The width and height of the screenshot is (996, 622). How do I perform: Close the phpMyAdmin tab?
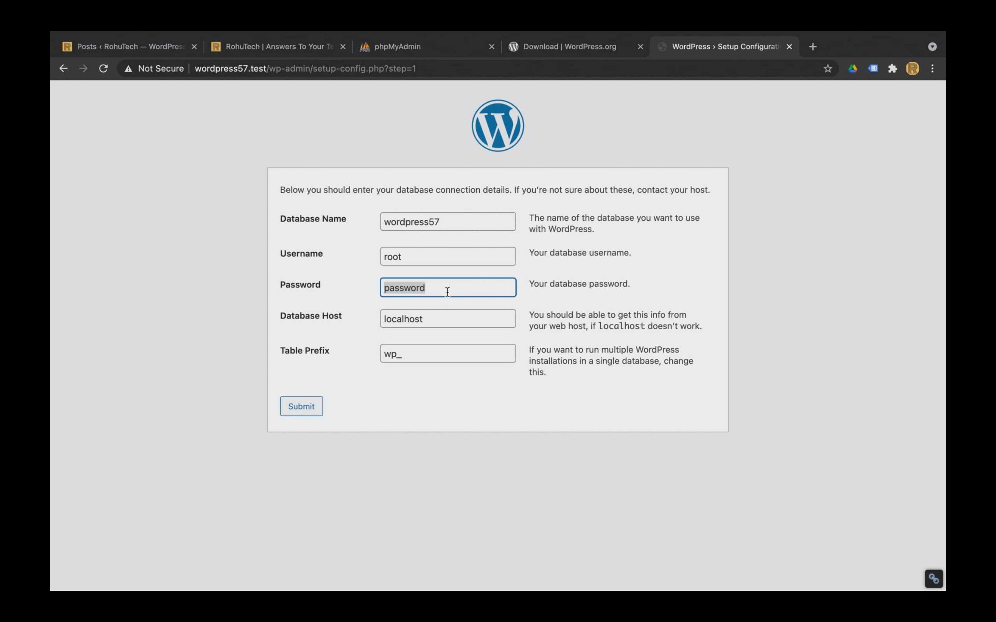[491, 47]
